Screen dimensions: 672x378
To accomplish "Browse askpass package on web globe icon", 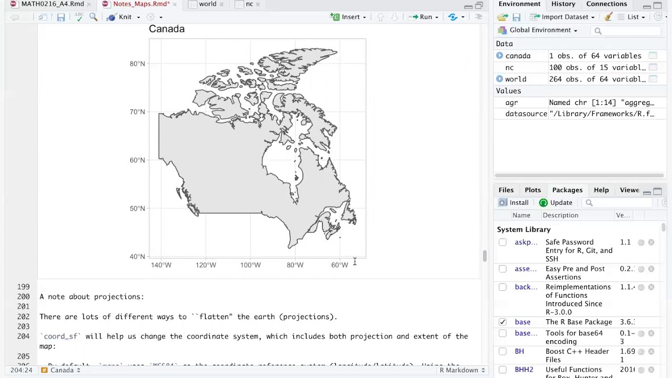I will 641,243.
